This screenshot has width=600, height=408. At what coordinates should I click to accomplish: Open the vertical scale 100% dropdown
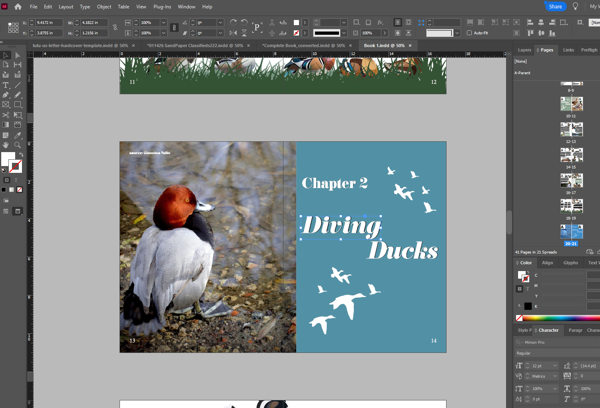pyautogui.click(x=555, y=388)
